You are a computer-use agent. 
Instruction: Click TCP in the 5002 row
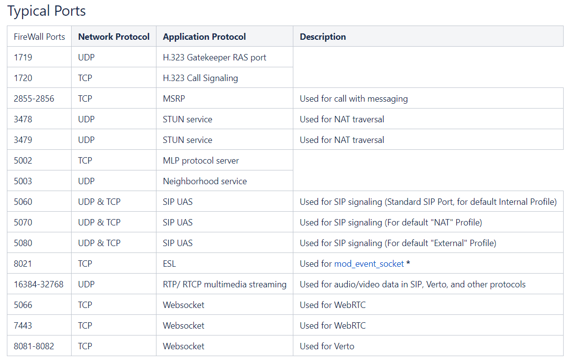point(114,160)
